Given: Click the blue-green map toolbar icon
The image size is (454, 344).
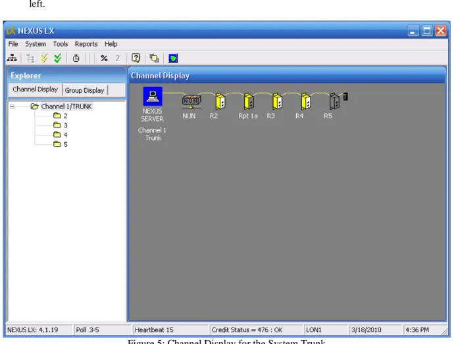Looking at the screenshot, I should tap(173, 58).
